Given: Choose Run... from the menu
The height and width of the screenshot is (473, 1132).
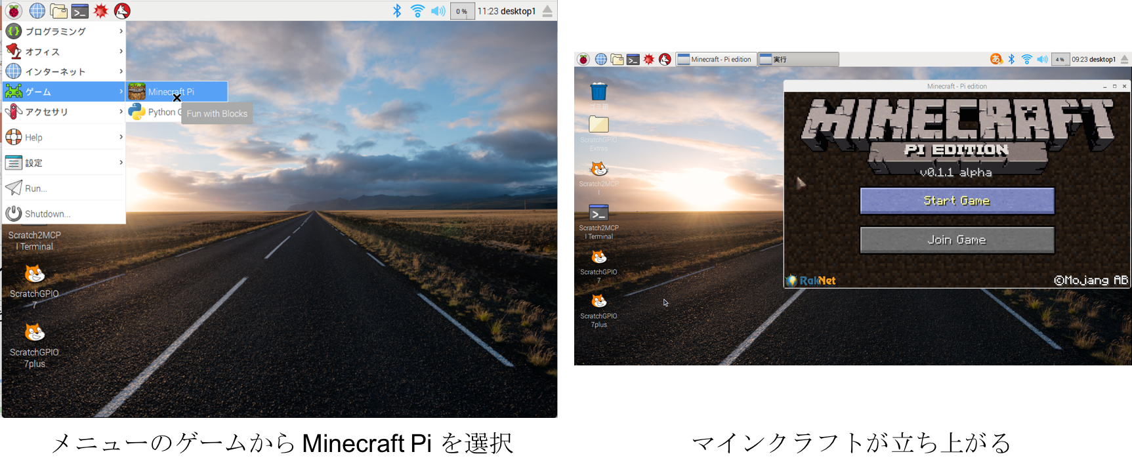Looking at the screenshot, I should tap(64, 188).
